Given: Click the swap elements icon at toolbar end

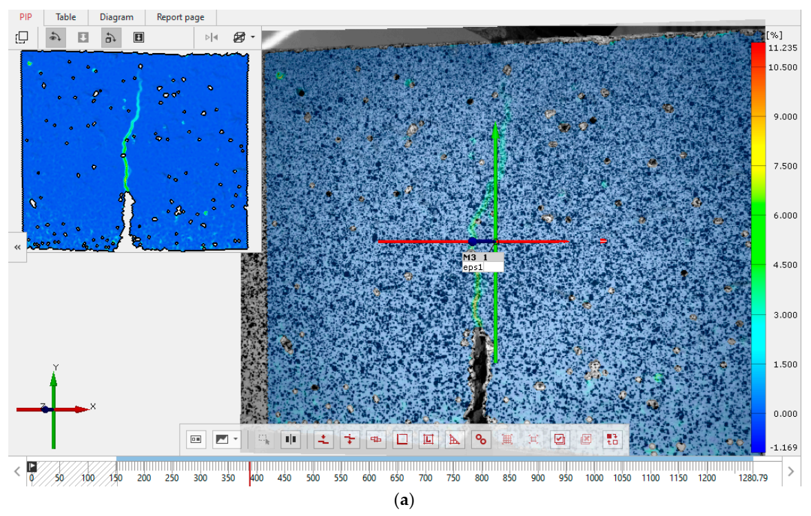Looking at the screenshot, I should (611, 439).
